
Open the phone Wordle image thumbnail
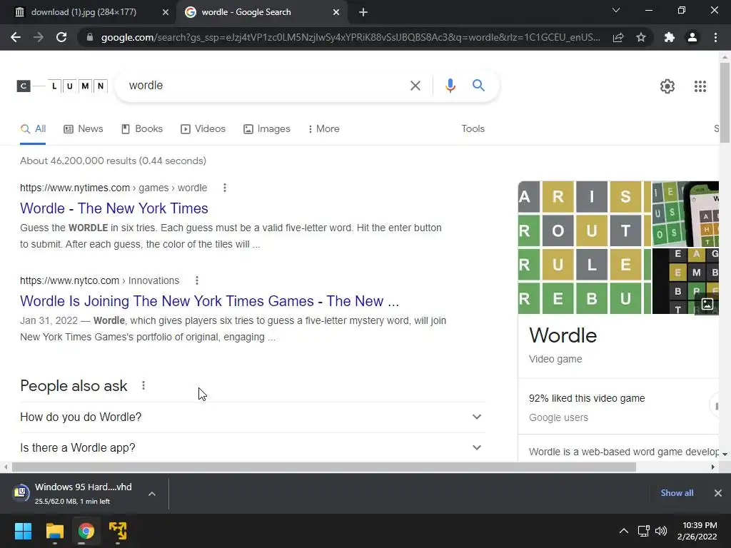pyautogui.click(x=685, y=214)
